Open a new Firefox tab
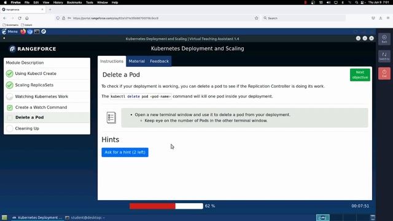Image resolution: width=393 pixels, height=221 pixels. coord(50,10)
